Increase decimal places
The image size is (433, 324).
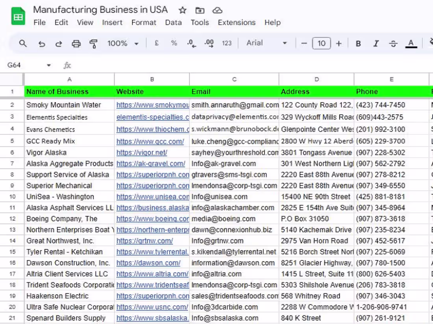click(209, 43)
